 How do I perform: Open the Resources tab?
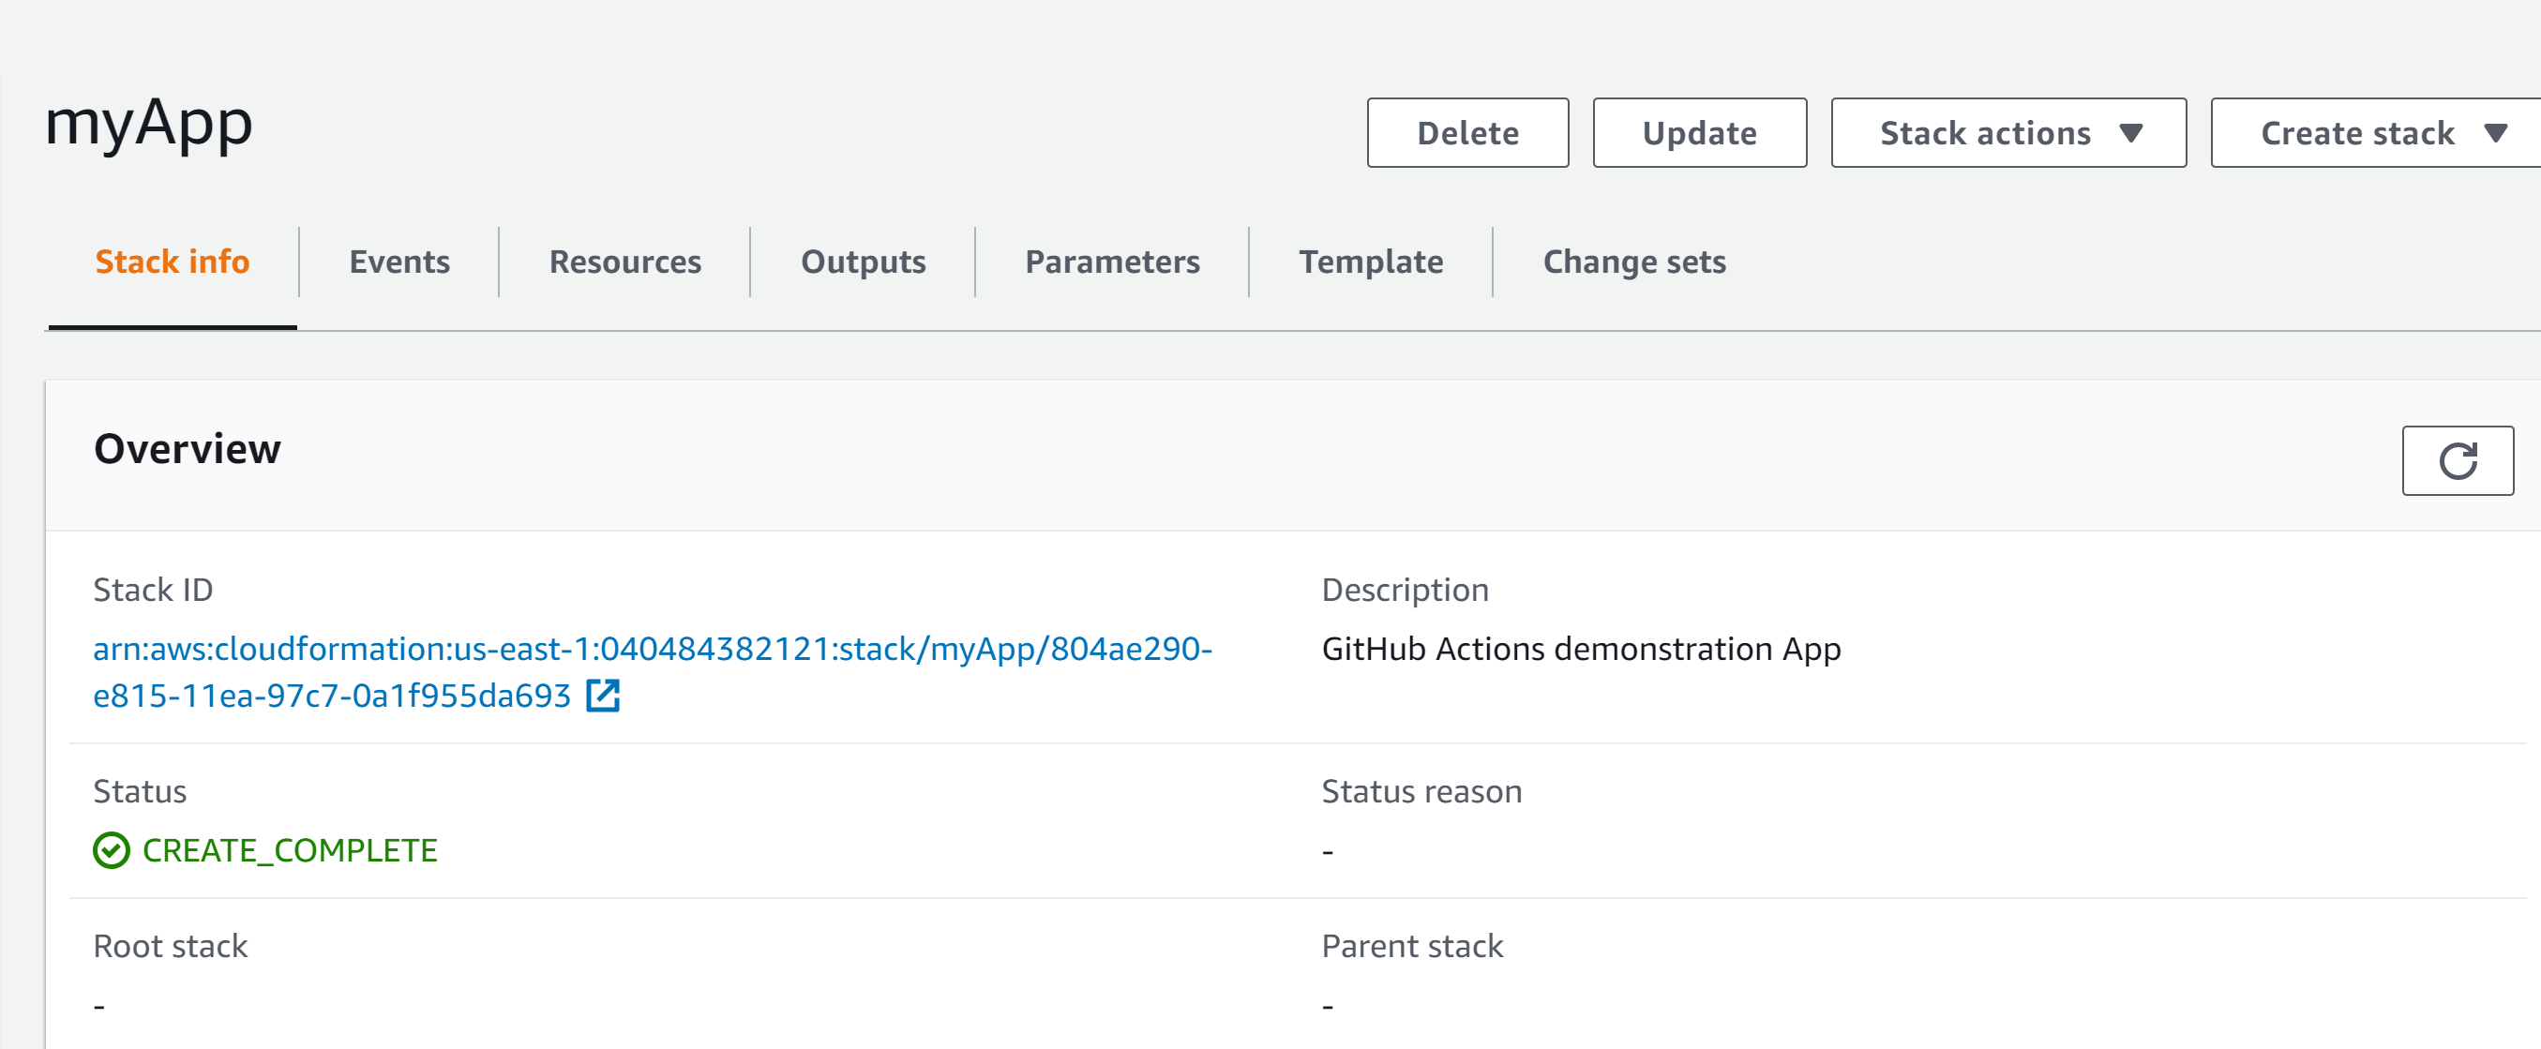(625, 262)
